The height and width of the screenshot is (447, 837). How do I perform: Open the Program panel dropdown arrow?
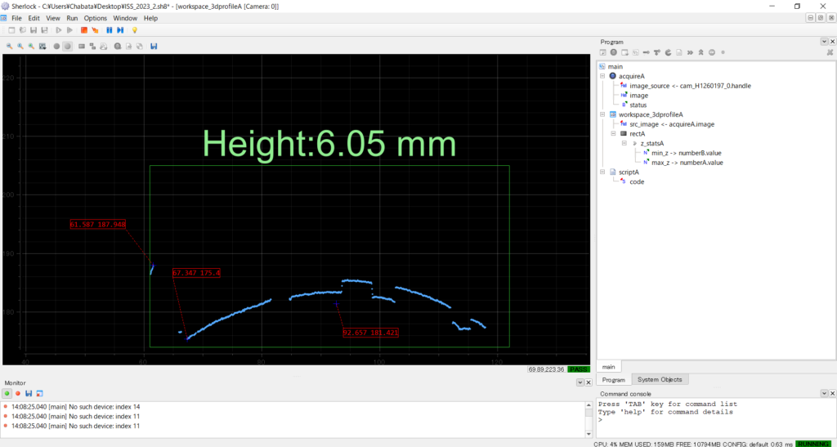click(x=824, y=42)
